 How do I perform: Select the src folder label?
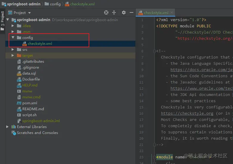[x=25, y=50]
